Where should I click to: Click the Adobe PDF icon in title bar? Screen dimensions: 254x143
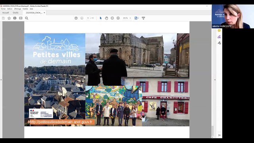click(1, 6)
